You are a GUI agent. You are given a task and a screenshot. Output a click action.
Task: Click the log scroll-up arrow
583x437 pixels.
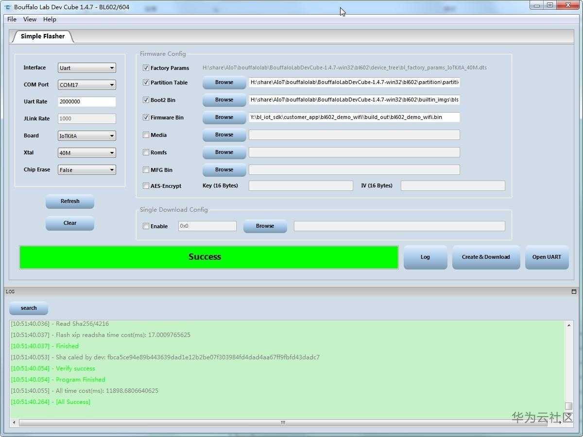click(x=568, y=325)
